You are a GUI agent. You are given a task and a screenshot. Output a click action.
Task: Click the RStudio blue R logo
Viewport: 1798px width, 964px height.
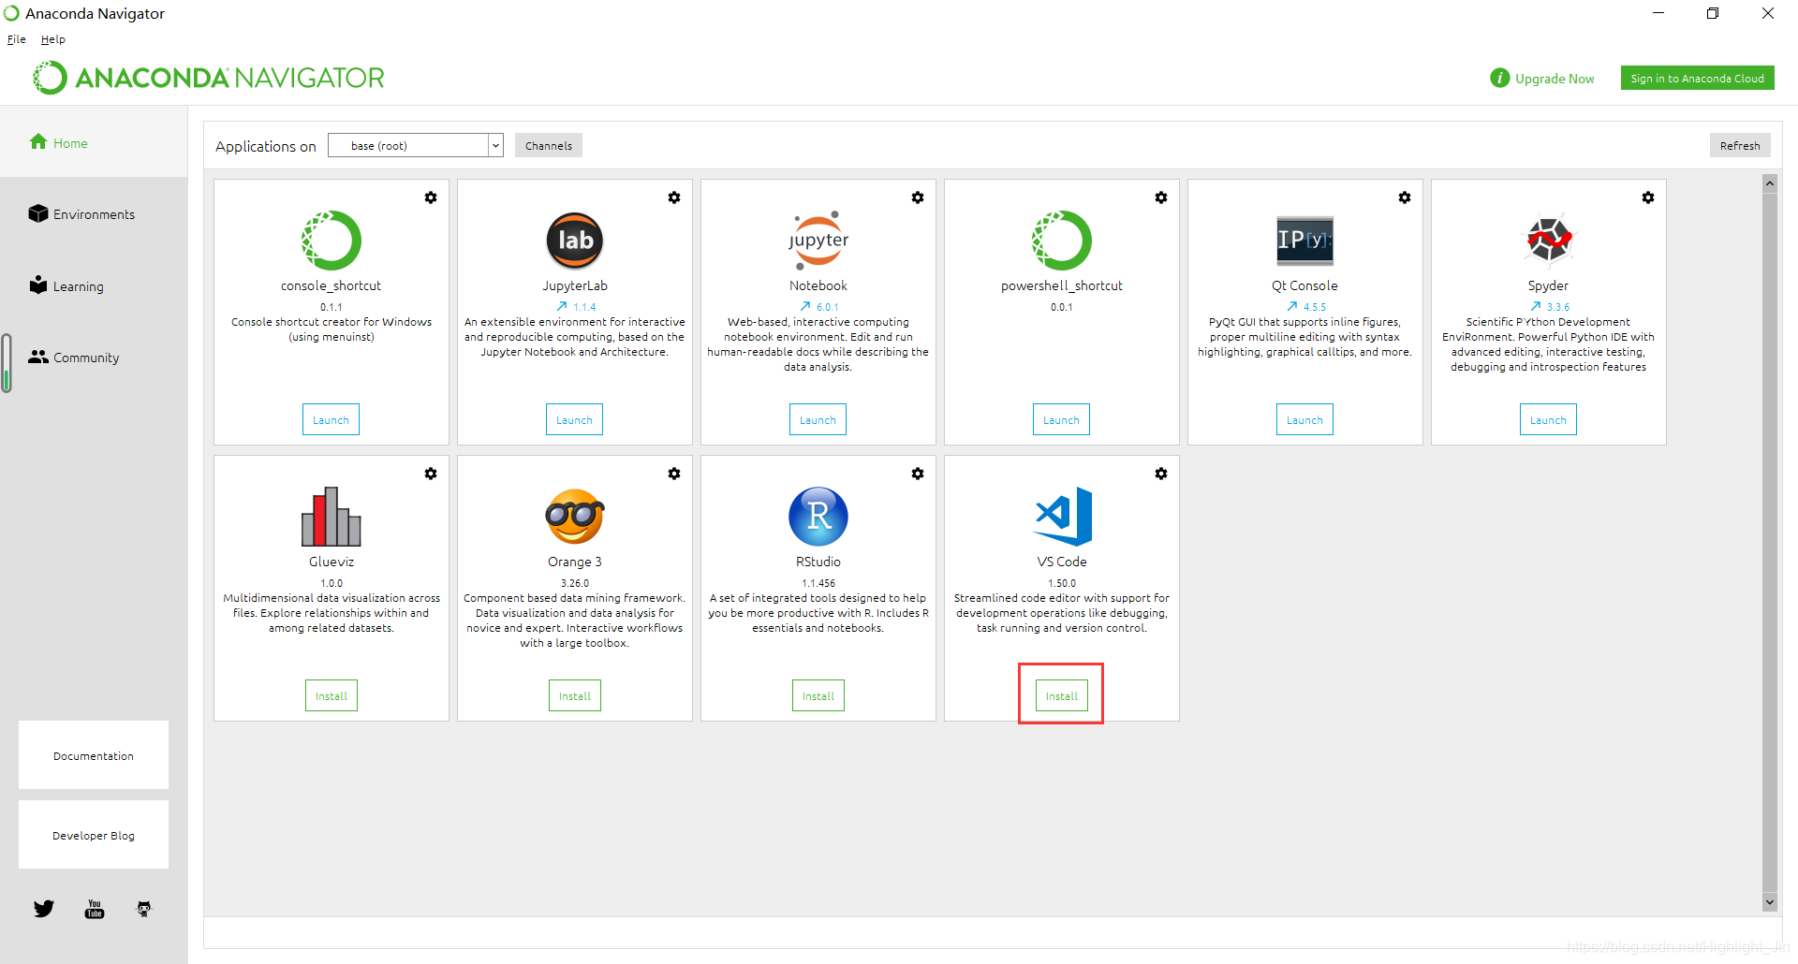click(818, 517)
